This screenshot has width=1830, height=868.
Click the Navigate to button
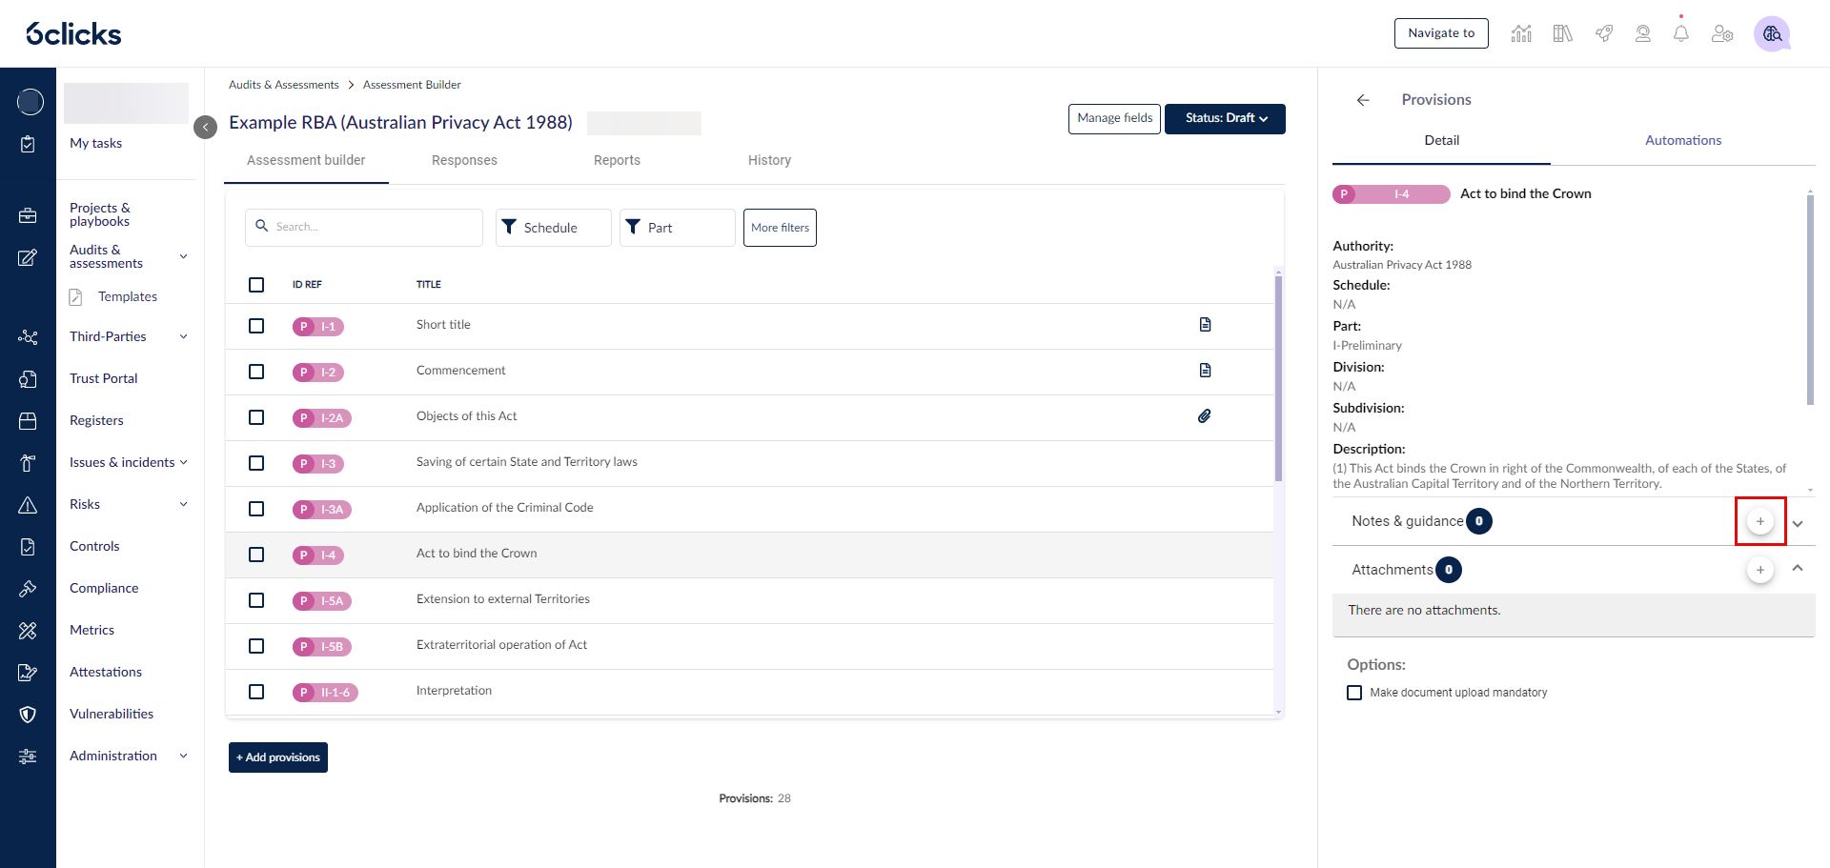pyautogui.click(x=1441, y=33)
